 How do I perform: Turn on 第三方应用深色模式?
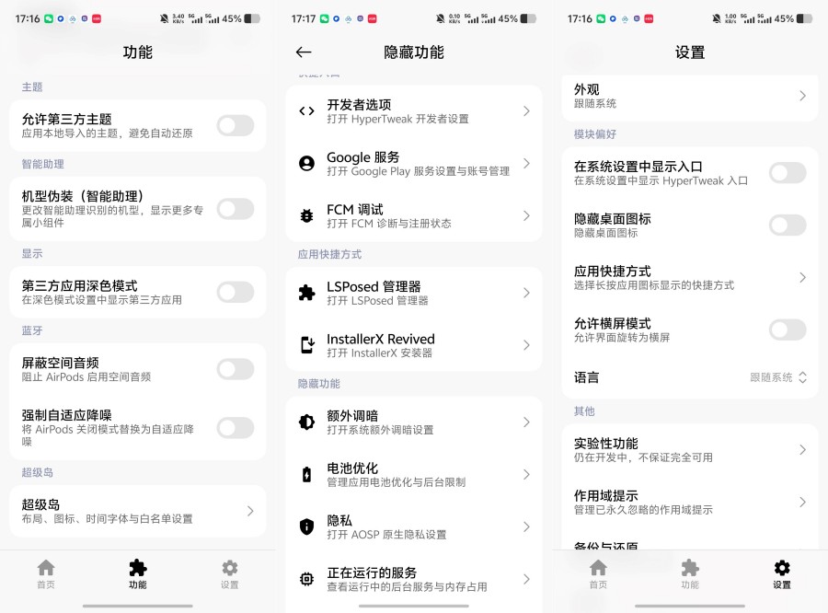tap(236, 292)
